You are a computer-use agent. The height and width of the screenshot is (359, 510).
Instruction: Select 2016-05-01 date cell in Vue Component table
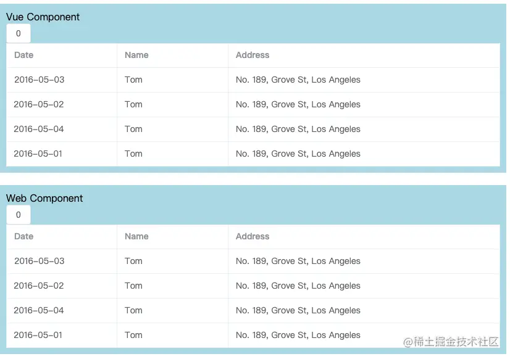38,154
